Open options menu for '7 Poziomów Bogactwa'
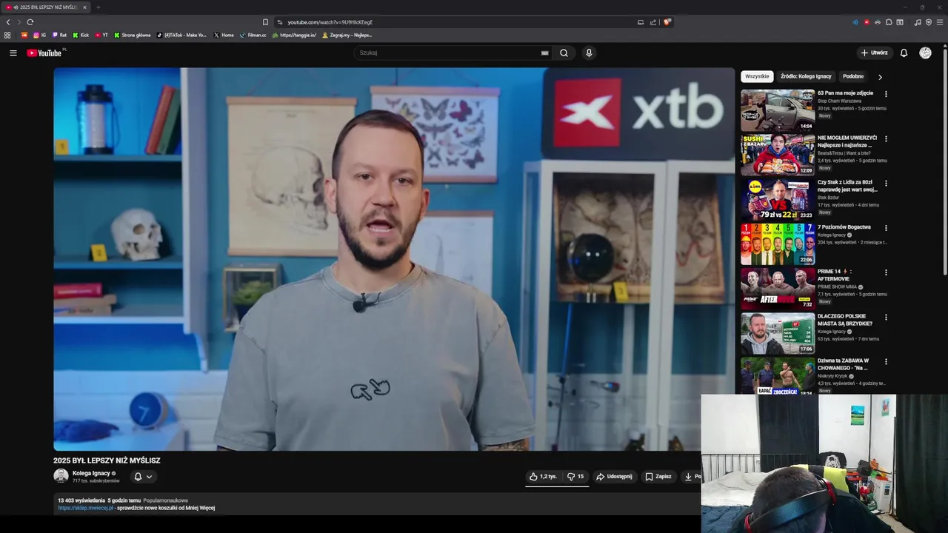 (x=886, y=228)
